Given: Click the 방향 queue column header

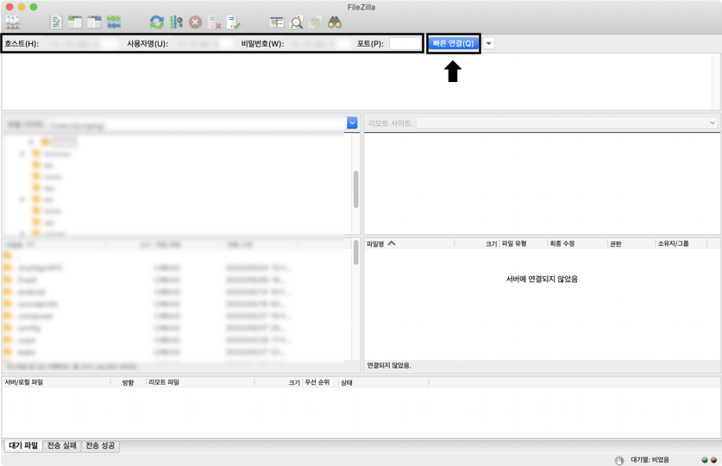Looking at the screenshot, I should pos(128,382).
